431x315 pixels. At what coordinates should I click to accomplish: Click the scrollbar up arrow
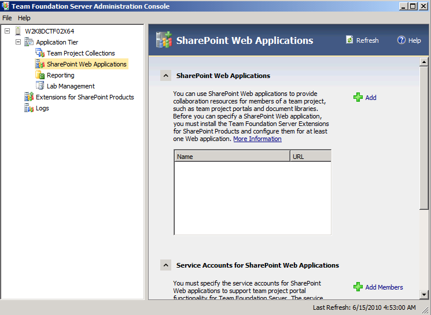pyautogui.click(x=424, y=62)
